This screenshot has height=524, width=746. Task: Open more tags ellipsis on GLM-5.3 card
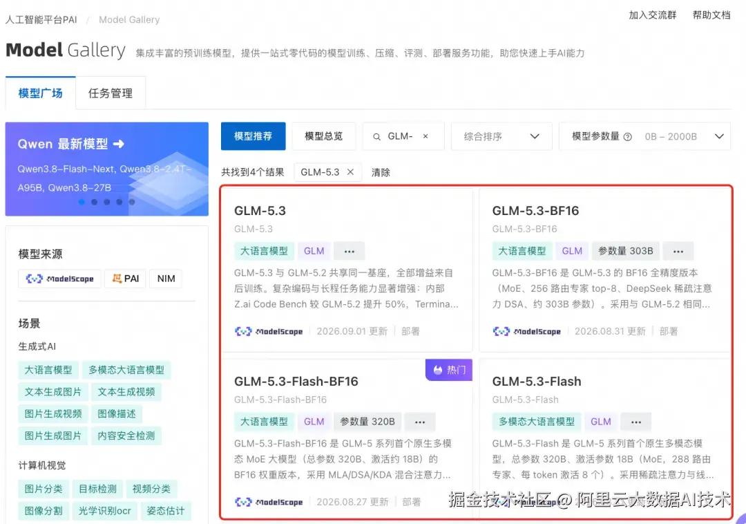[x=350, y=252]
